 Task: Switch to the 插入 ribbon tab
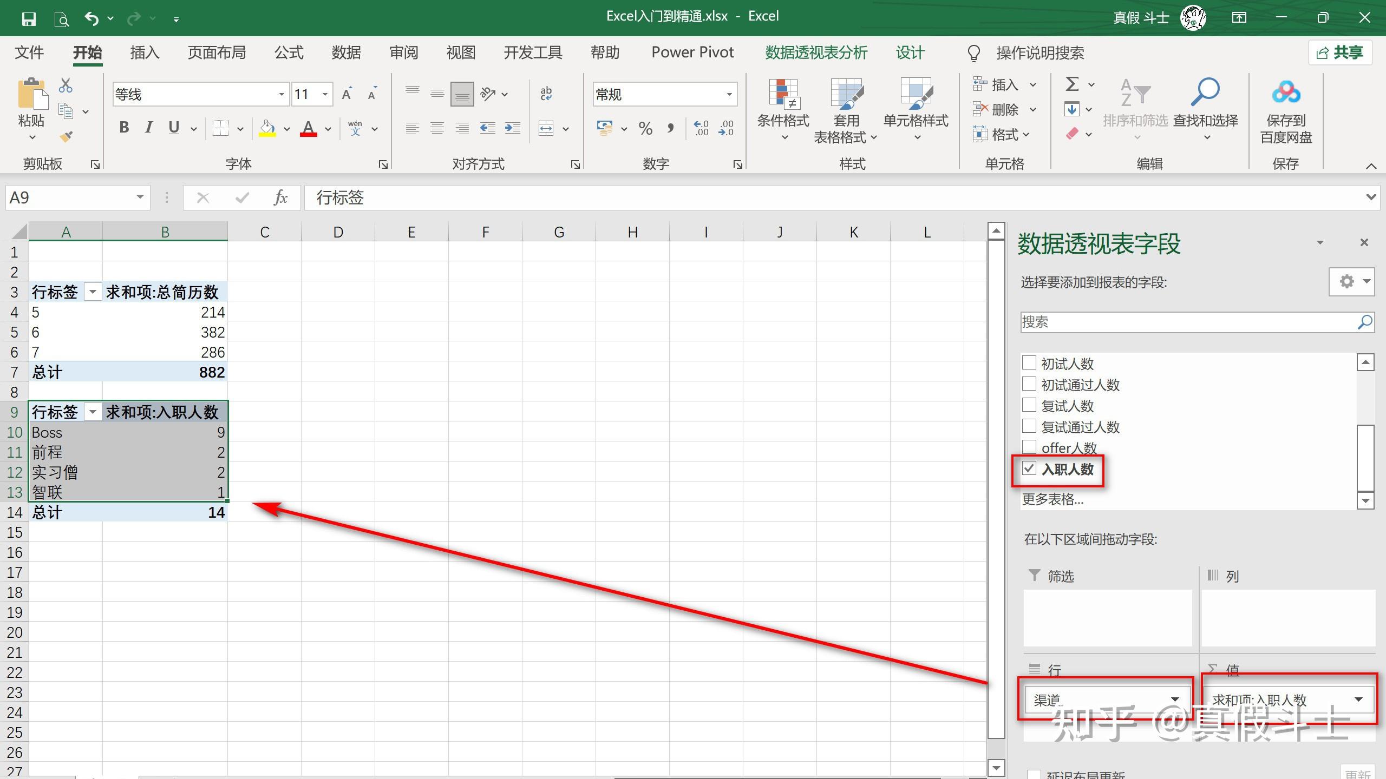[145, 52]
